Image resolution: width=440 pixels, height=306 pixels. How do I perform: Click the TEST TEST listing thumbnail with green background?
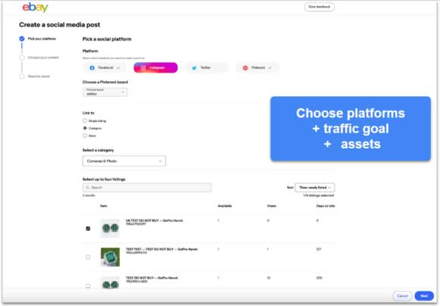110,257
